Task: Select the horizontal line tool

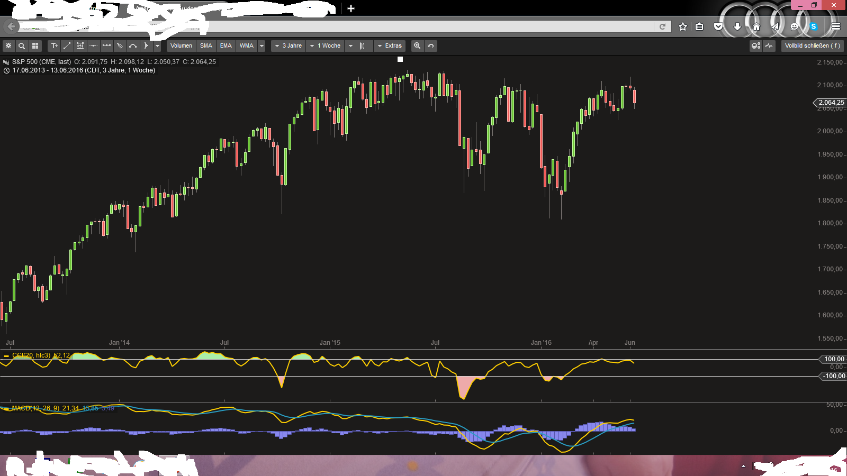Action: tap(93, 46)
